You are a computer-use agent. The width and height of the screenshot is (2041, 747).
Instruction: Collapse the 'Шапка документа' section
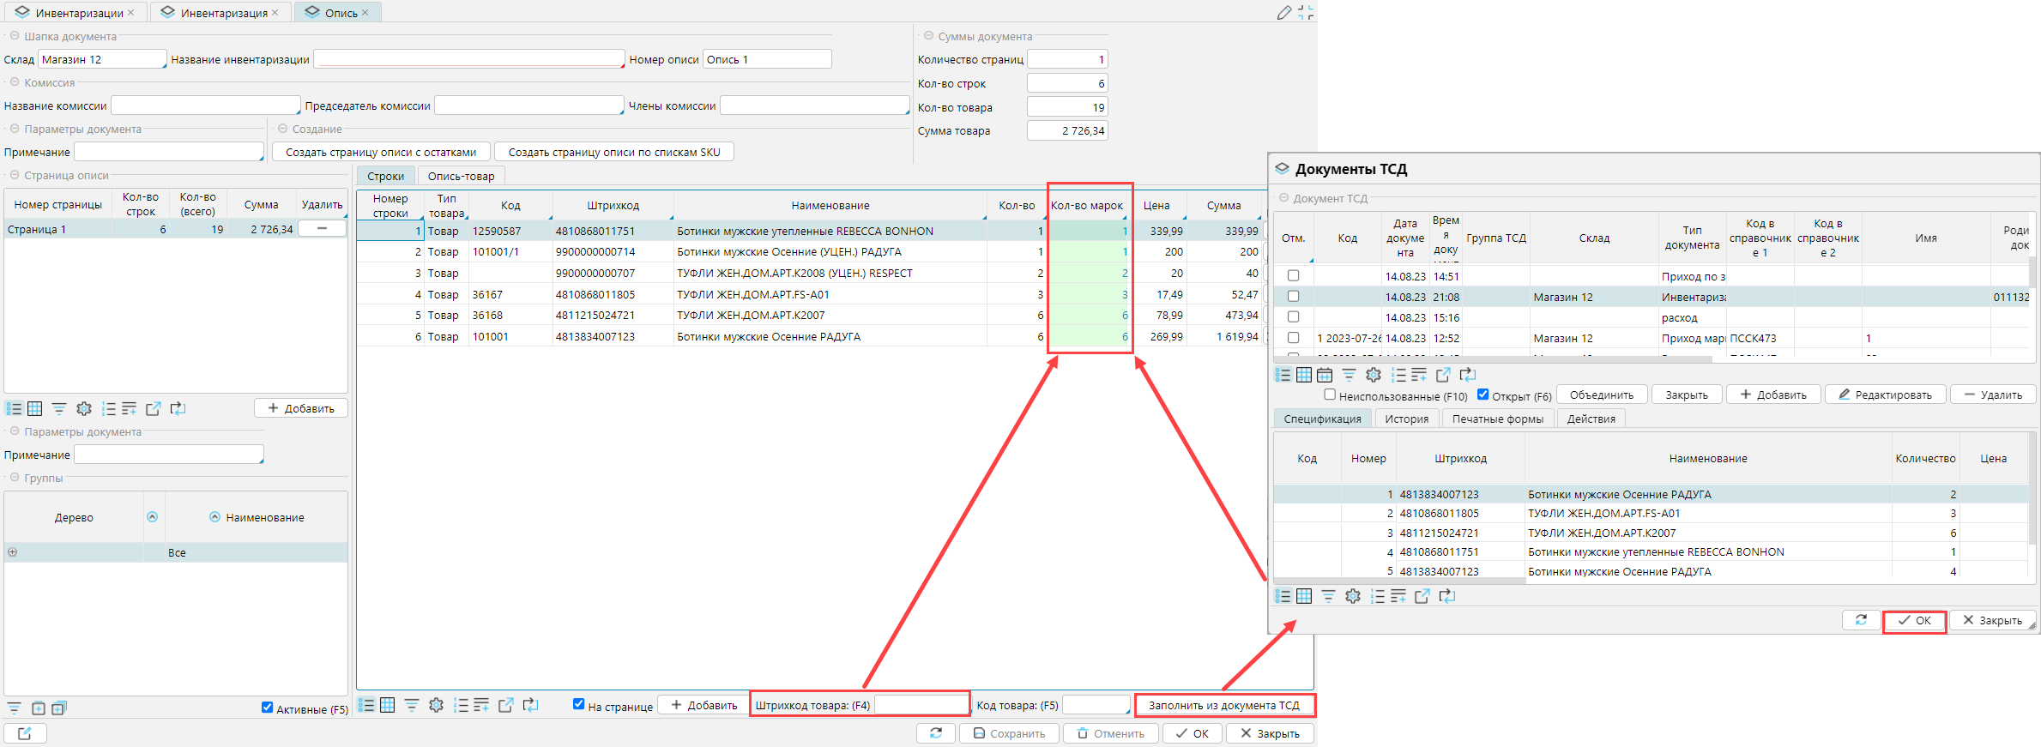tap(15, 36)
